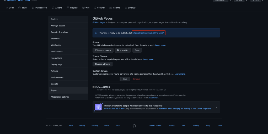Click Save next to custom domain field
This screenshot has width=268, height=134.
pyautogui.click(x=125, y=79)
